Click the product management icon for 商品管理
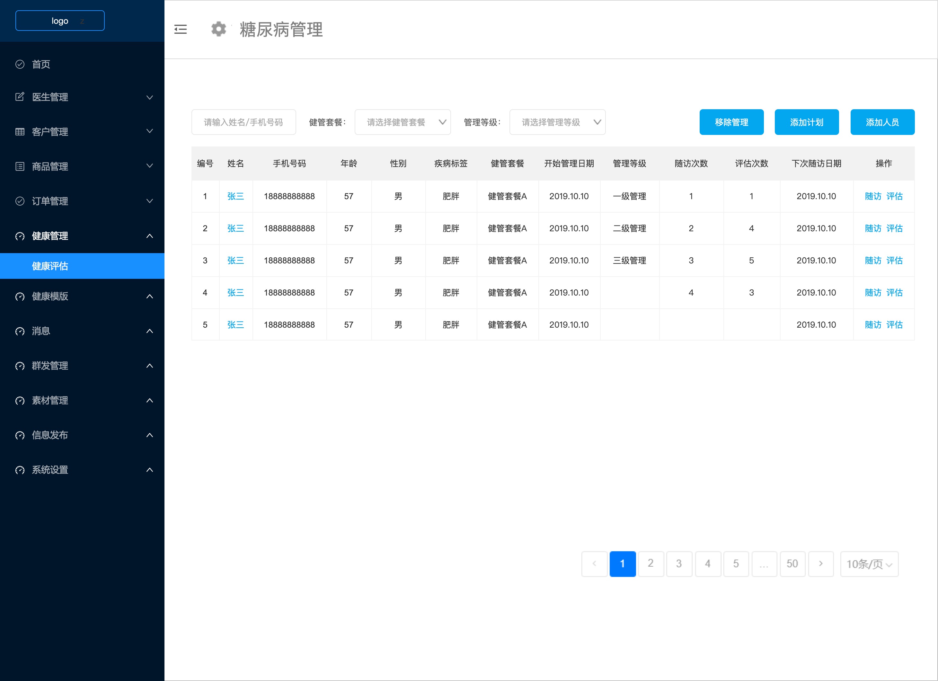This screenshot has width=938, height=681. (20, 166)
